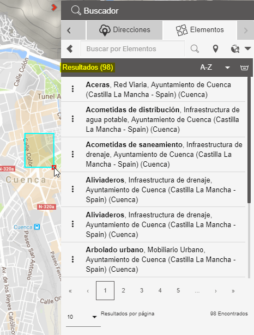
Task: Click the basket clear-results icon
Action: click(244, 68)
